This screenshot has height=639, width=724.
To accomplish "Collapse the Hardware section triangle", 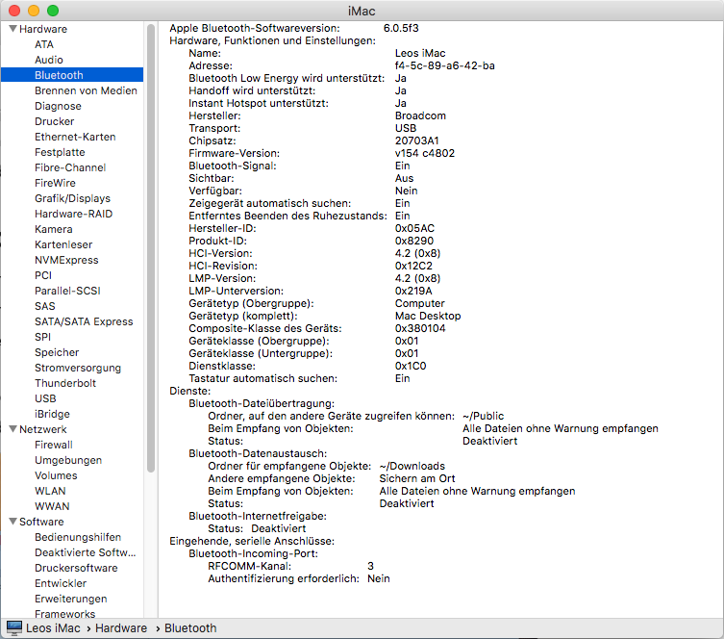I will tap(12, 29).
